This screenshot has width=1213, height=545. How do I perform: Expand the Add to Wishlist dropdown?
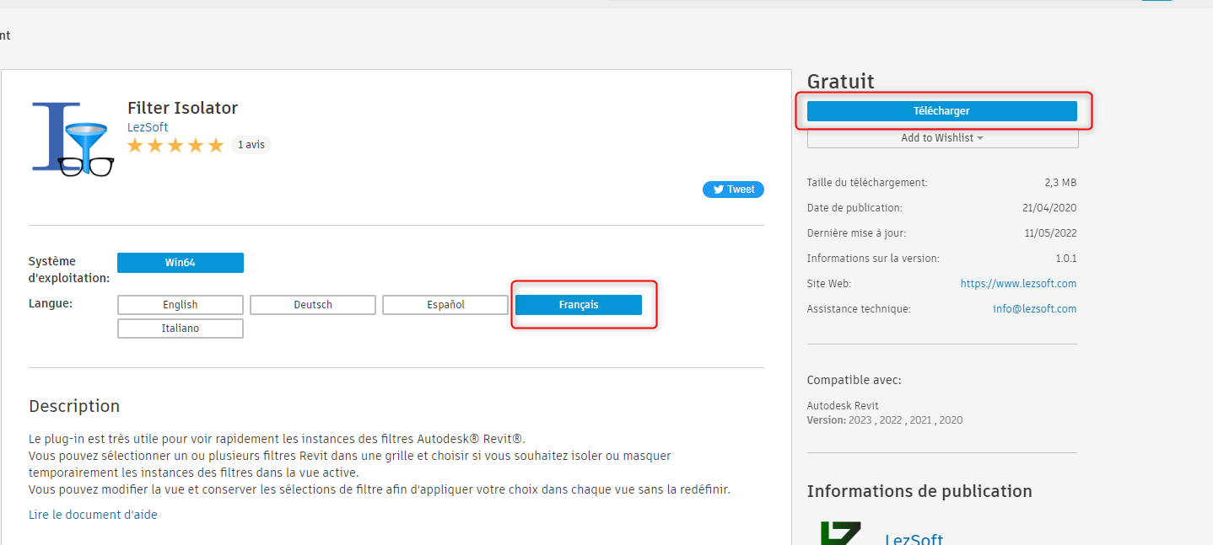click(x=942, y=138)
